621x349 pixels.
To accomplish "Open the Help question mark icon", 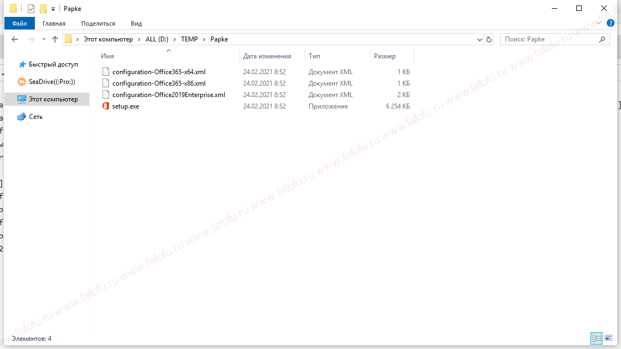I will [610, 23].
